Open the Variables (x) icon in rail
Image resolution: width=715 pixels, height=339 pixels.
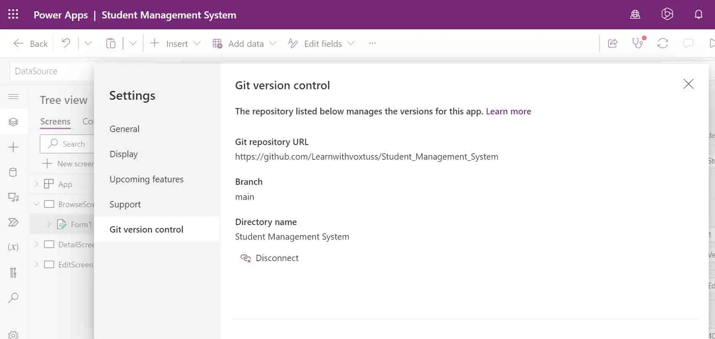tap(13, 247)
